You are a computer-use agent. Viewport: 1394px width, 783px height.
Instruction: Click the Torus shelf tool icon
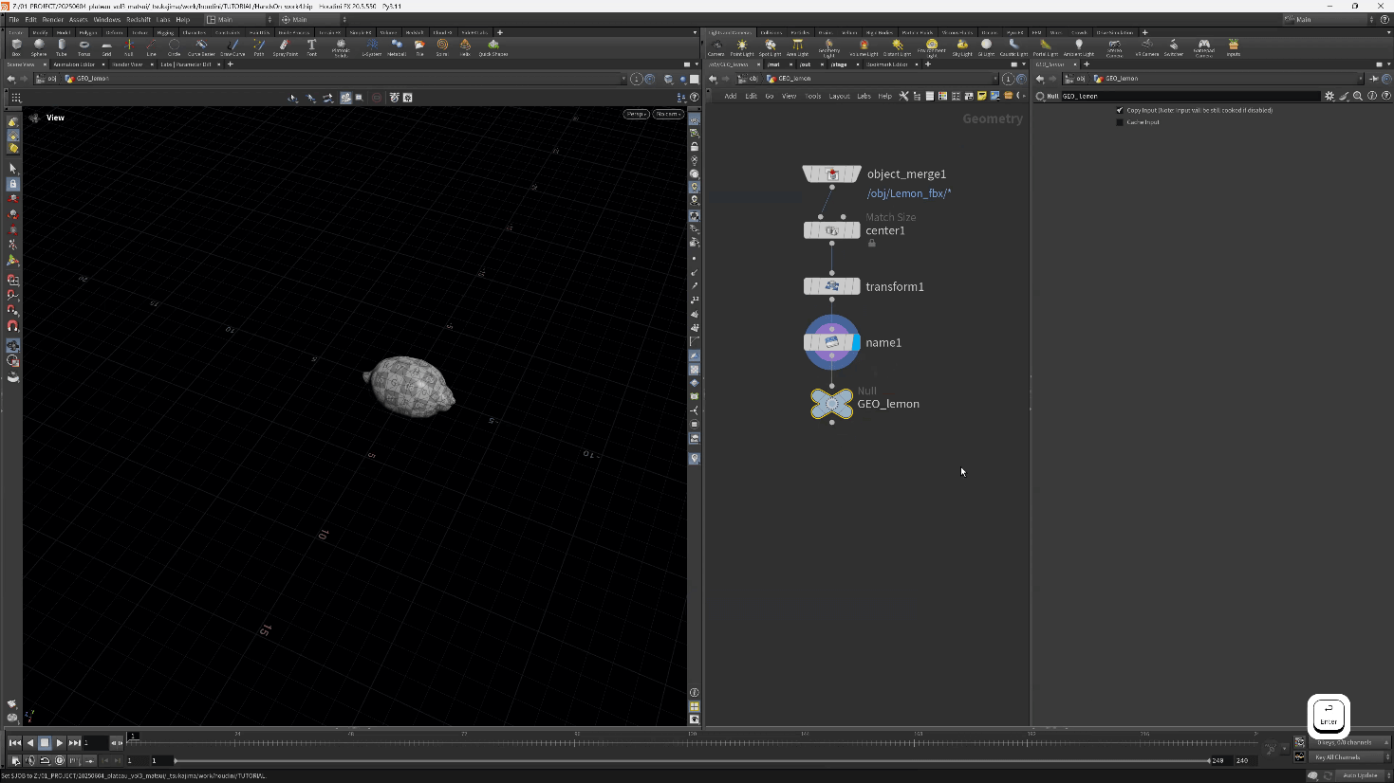(x=84, y=46)
